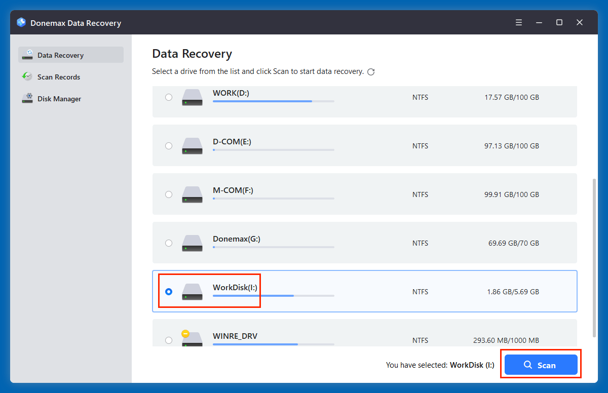Click the Scan button
Viewport: 608px width, 393px height.
[x=541, y=364]
